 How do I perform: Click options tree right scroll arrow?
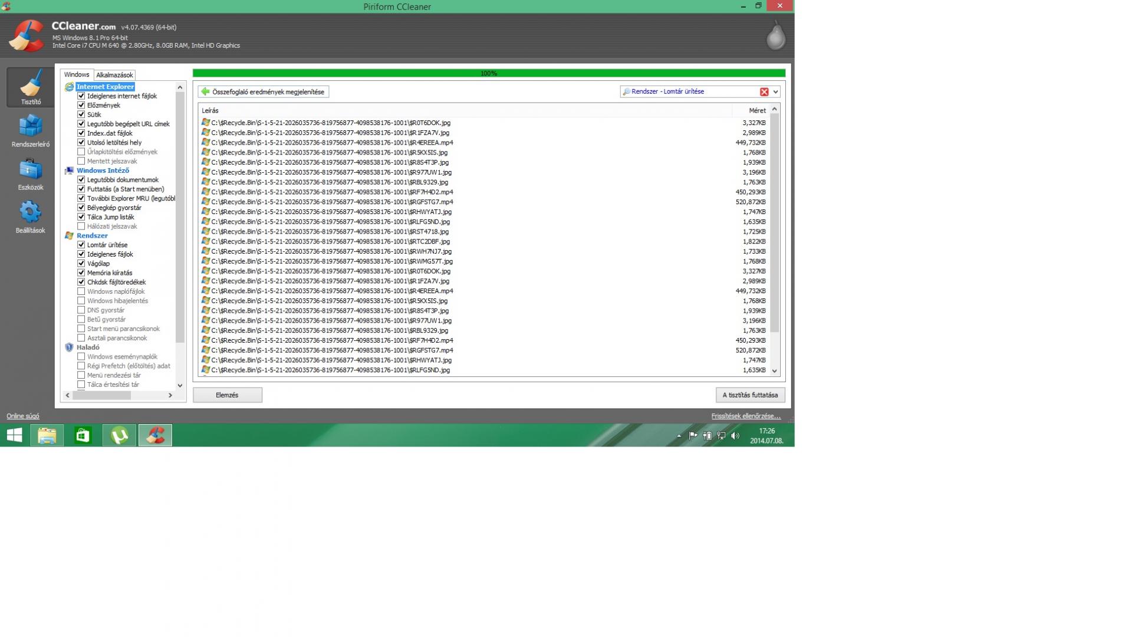point(170,395)
